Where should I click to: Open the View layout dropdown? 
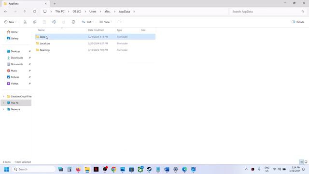click(x=106, y=22)
